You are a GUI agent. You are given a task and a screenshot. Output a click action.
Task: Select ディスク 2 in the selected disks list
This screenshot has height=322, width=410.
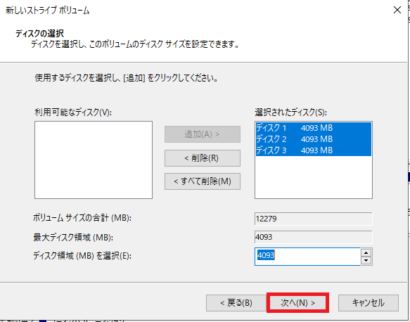click(x=314, y=139)
